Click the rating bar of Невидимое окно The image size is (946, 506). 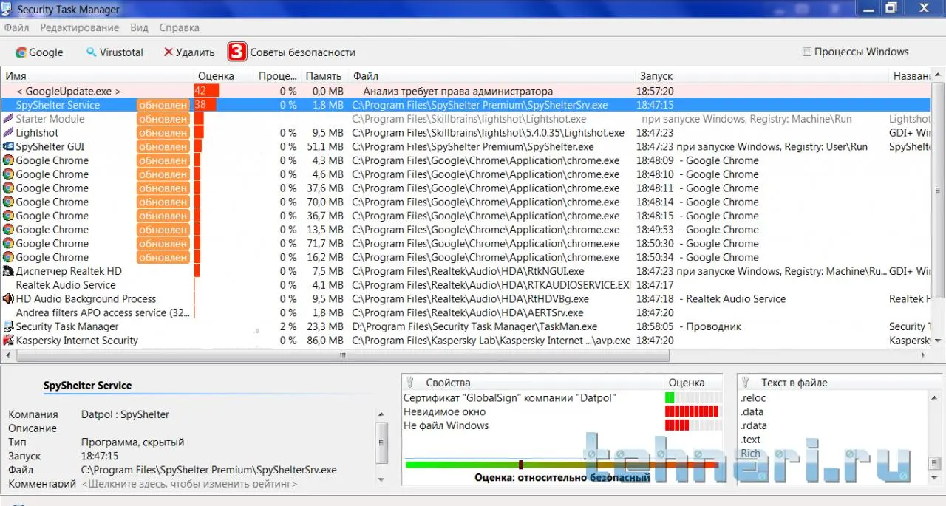693,411
